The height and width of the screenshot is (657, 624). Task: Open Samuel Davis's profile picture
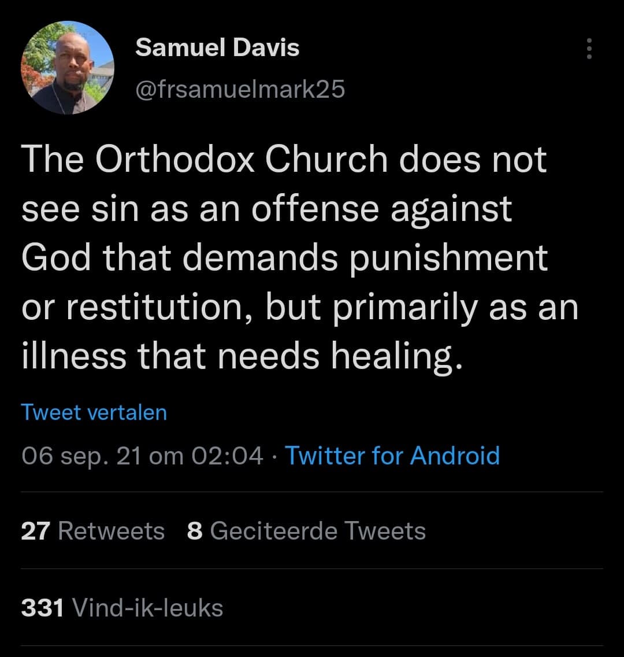(x=68, y=68)
